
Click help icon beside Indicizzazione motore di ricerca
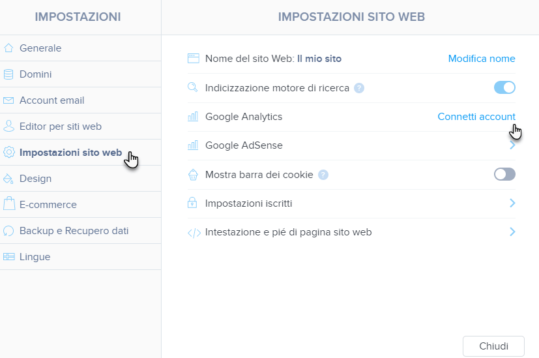359,88
